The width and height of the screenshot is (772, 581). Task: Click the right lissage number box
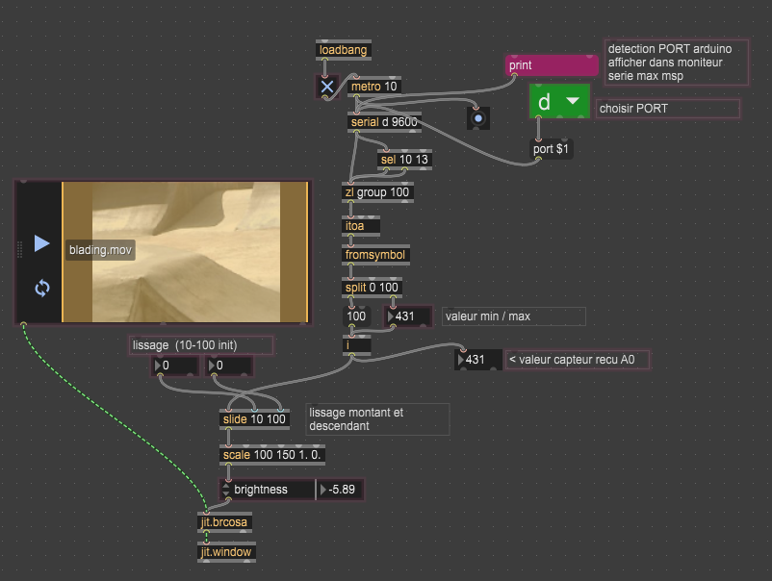[x=231, y=366]
